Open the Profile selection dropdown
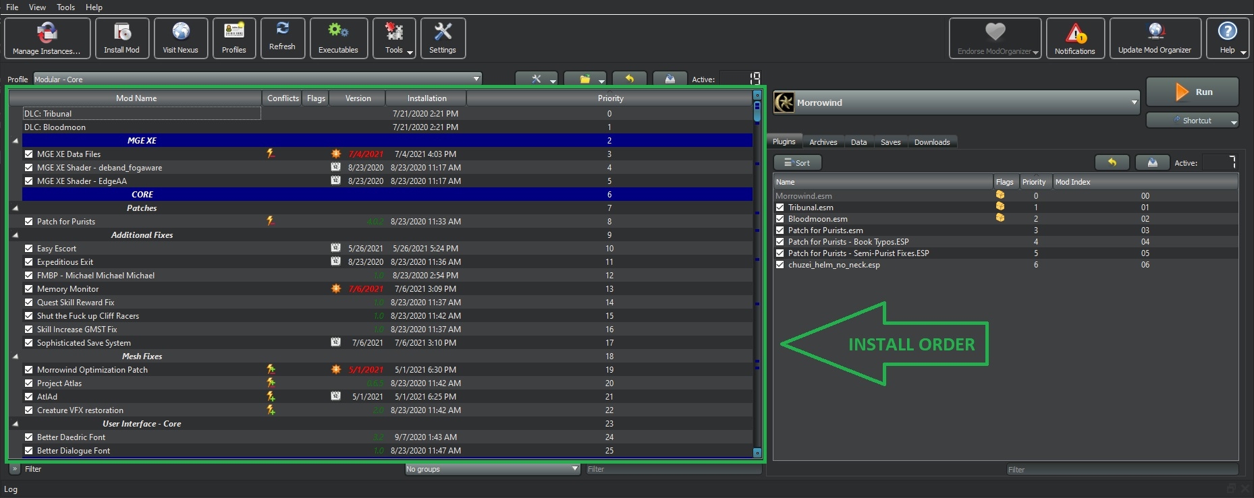Image resolution: width=1254 pixels, height=498 pixels. pos(257,79)
